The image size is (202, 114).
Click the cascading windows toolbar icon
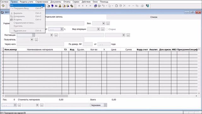tap(95, 6)
